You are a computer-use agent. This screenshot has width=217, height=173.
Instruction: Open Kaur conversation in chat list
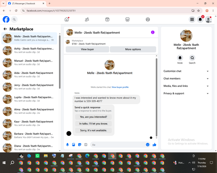click(x=30, y=123)
